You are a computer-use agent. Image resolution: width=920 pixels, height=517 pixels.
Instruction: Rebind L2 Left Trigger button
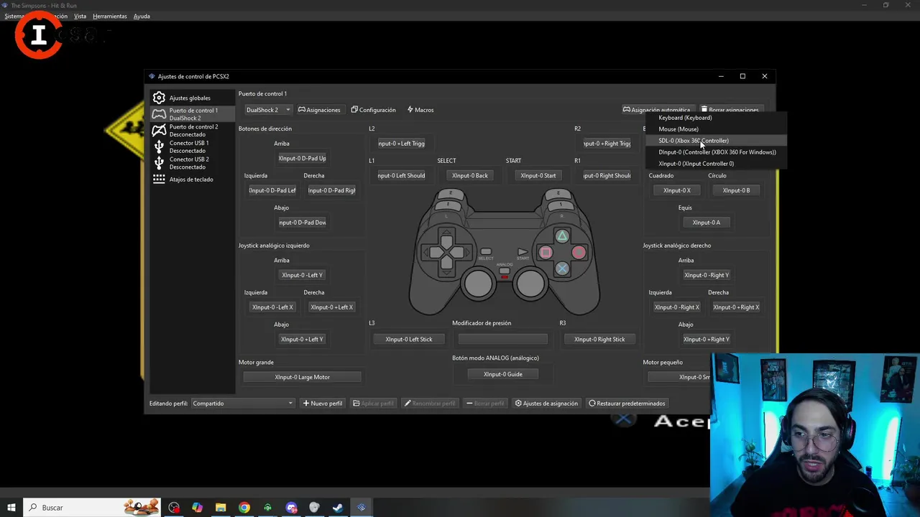point(401,144)
